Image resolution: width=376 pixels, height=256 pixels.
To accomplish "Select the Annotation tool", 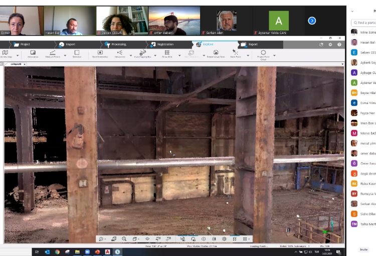I will 33,53.
